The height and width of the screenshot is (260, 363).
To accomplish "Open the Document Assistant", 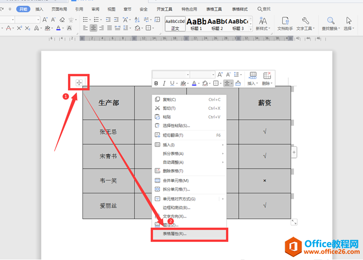I will pyautogui.click(x=285, y=24).
